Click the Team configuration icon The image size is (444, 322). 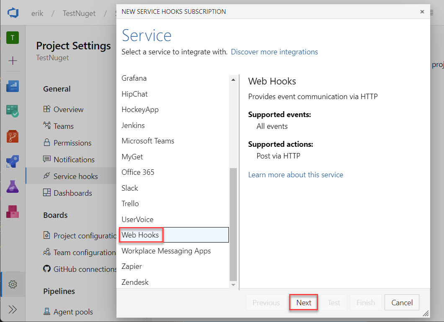pos(47,252)
